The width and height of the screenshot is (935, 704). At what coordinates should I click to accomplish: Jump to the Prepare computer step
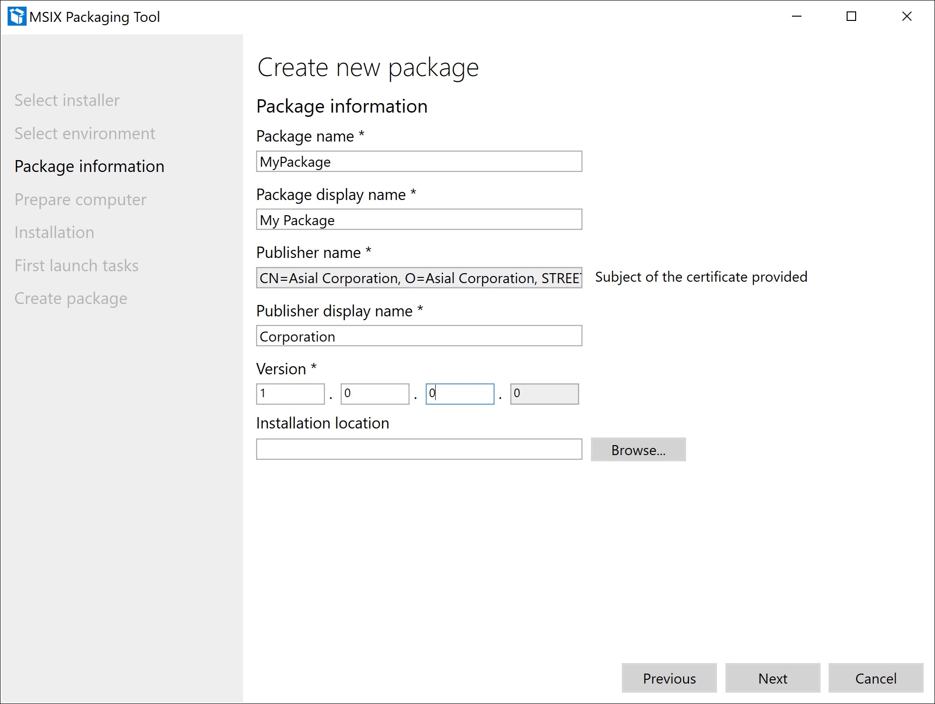[80, 200]
